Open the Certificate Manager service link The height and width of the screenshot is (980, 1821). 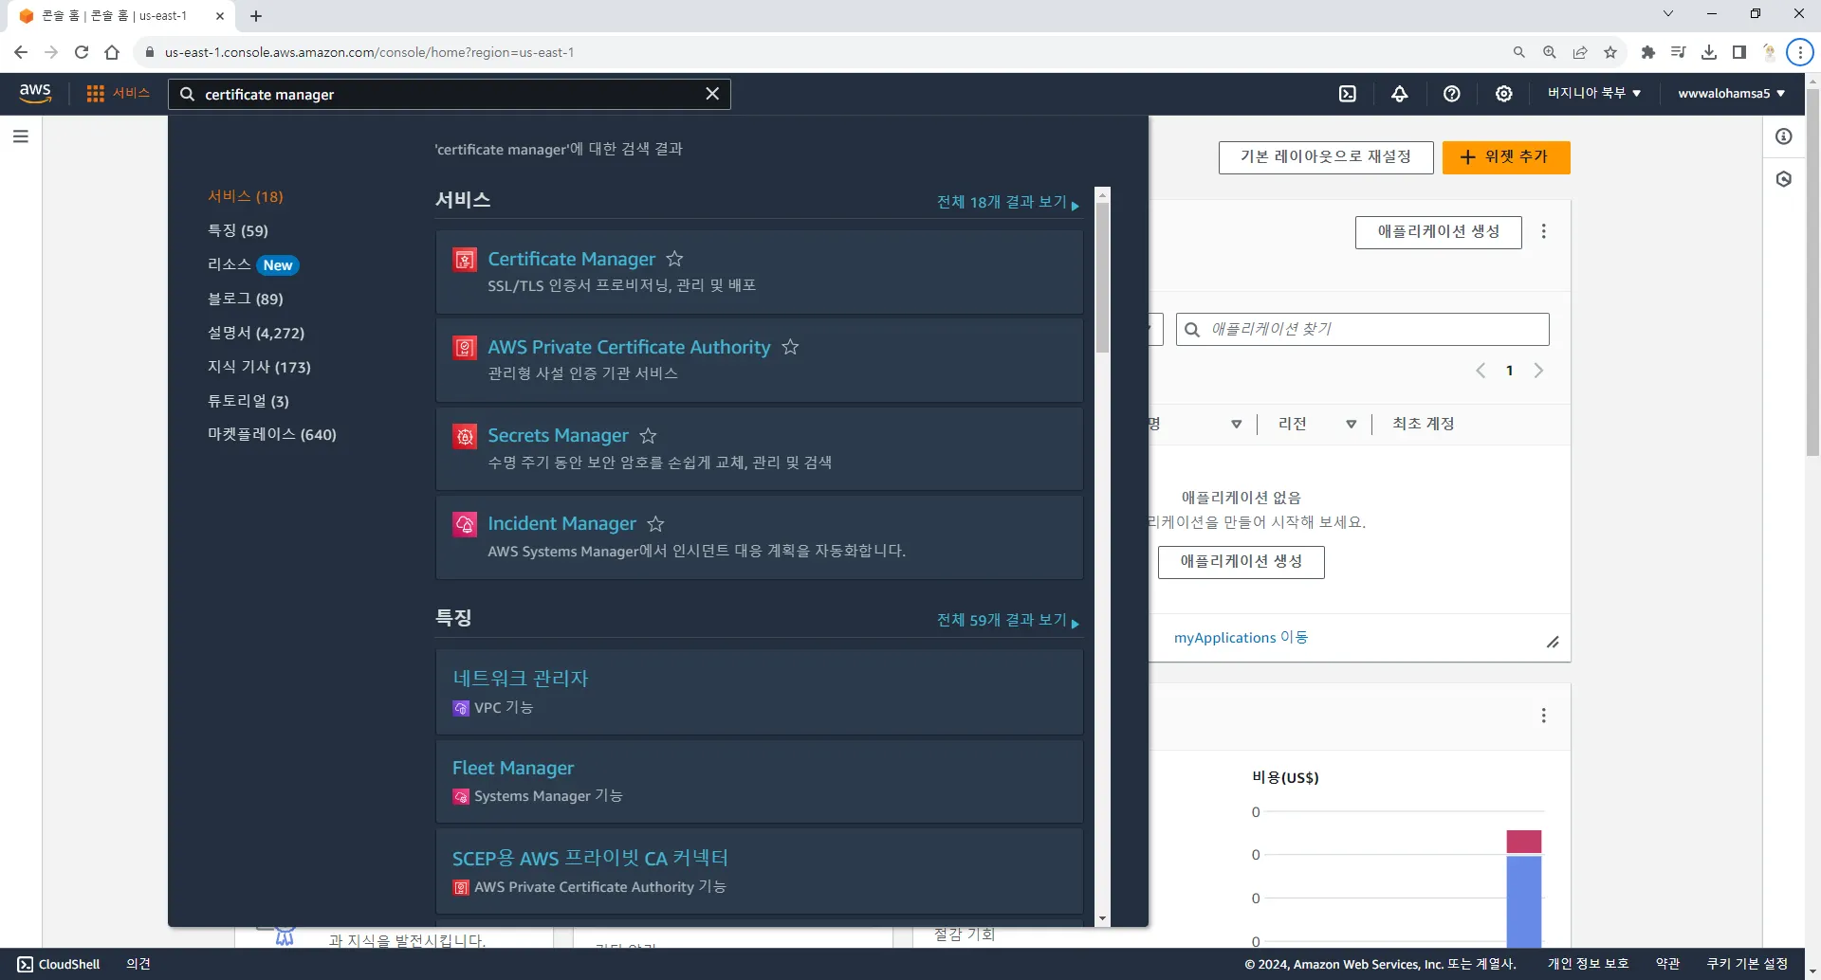coord(572,259)
